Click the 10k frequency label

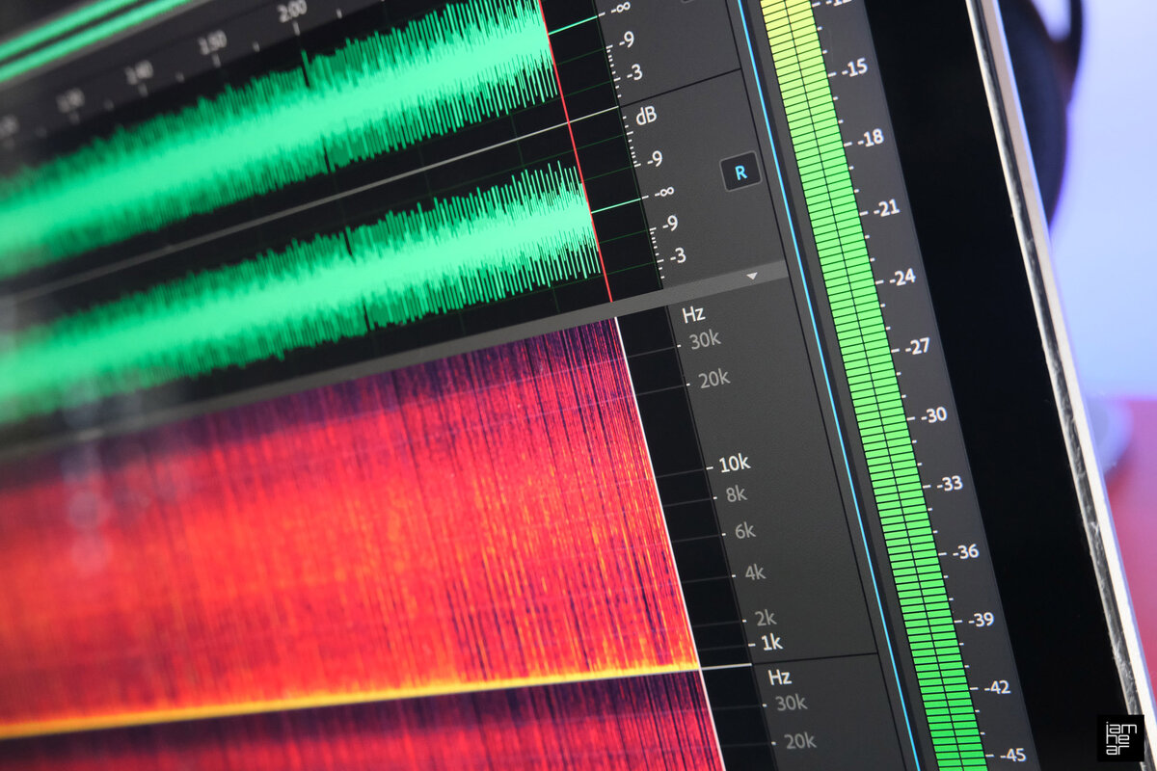coord(734,464)
